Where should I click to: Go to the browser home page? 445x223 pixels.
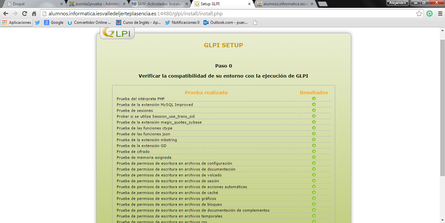34,14
